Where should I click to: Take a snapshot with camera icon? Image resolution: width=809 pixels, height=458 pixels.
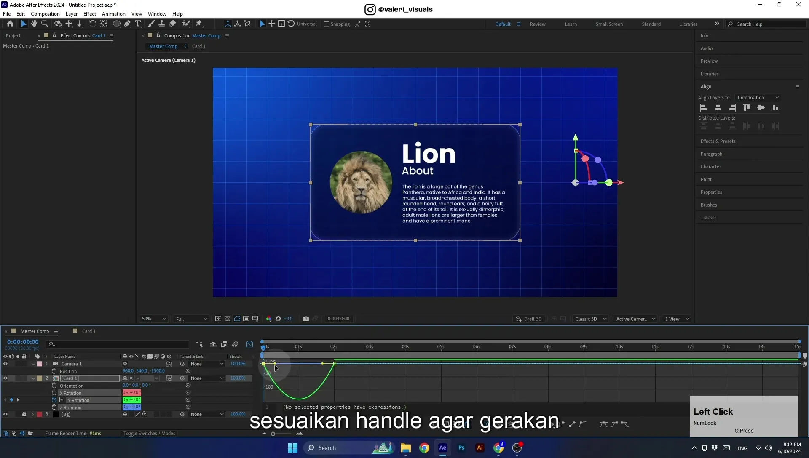306,319
